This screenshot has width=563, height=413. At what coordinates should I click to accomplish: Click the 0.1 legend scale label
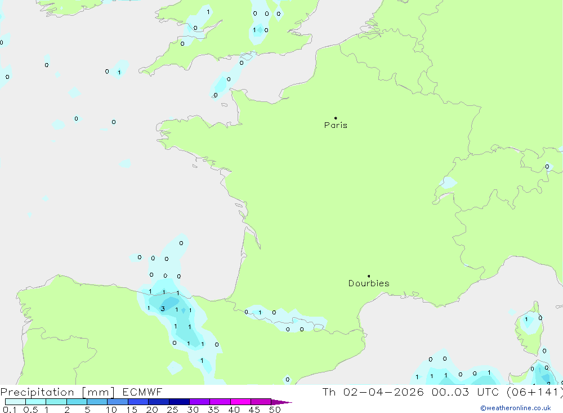tap(10, 410)
